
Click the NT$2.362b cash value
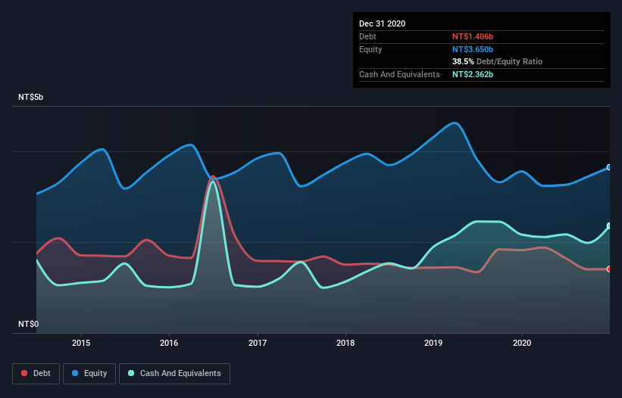point(473,74)
